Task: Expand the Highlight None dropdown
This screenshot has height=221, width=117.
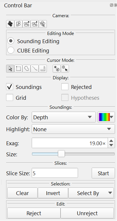Action: click(x=73, y=129)
